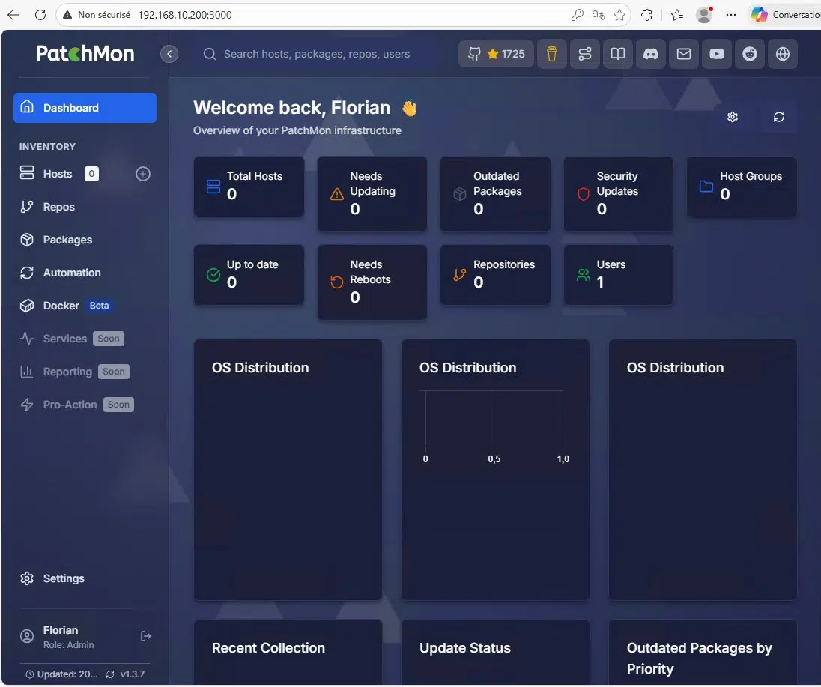Open Settings from the sidebar
The width and height of the screenshot is (821, 687).
(x=64, y=578)
